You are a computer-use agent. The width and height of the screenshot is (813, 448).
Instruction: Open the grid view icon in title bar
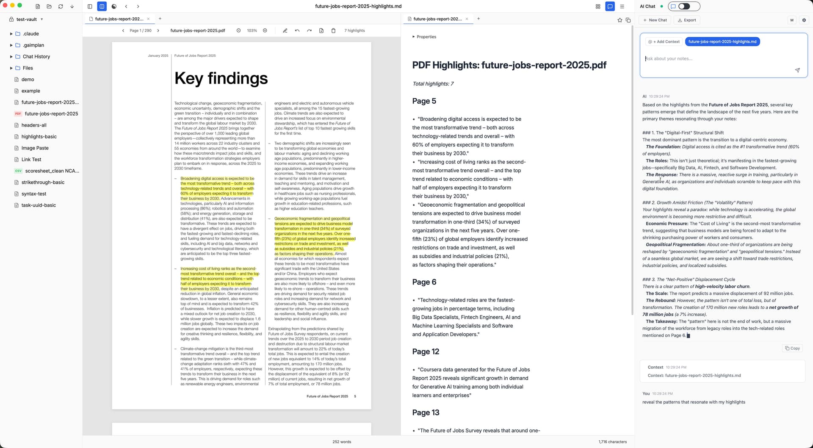coord(598,6)
